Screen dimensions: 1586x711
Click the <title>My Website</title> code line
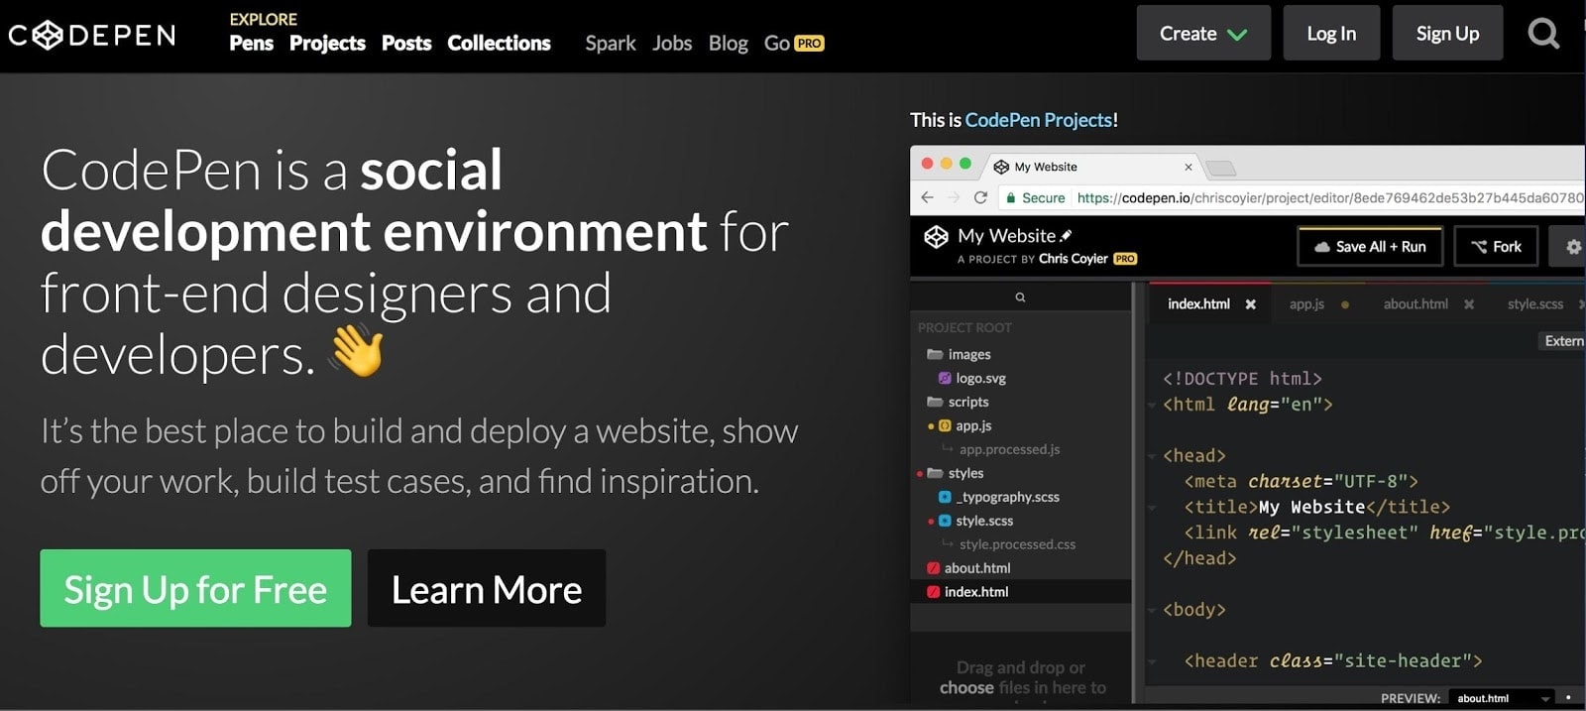[1316, 507]
